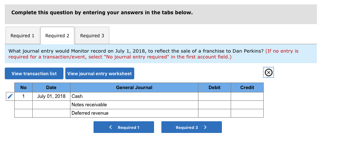Click the pencil edit icon for entry 1
Screen dimensions: 340x145
tap(10, 96)
